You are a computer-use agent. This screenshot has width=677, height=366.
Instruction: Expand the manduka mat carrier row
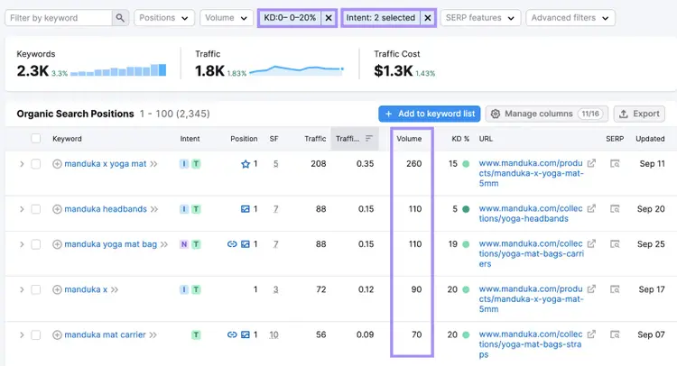22,335
